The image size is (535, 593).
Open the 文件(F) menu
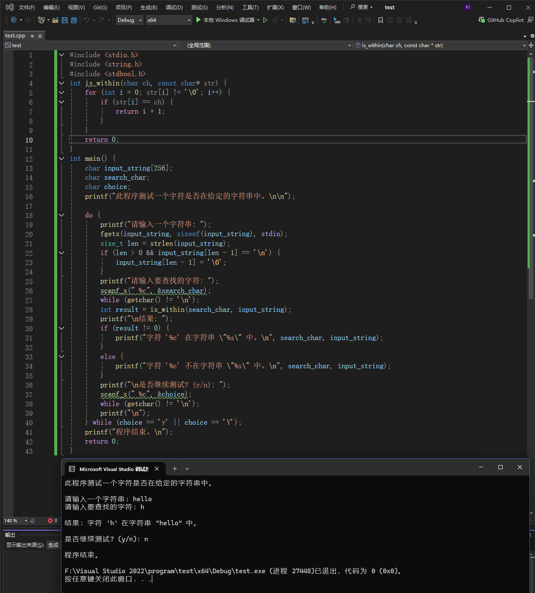pyautogui.click(x=27, y=7)
